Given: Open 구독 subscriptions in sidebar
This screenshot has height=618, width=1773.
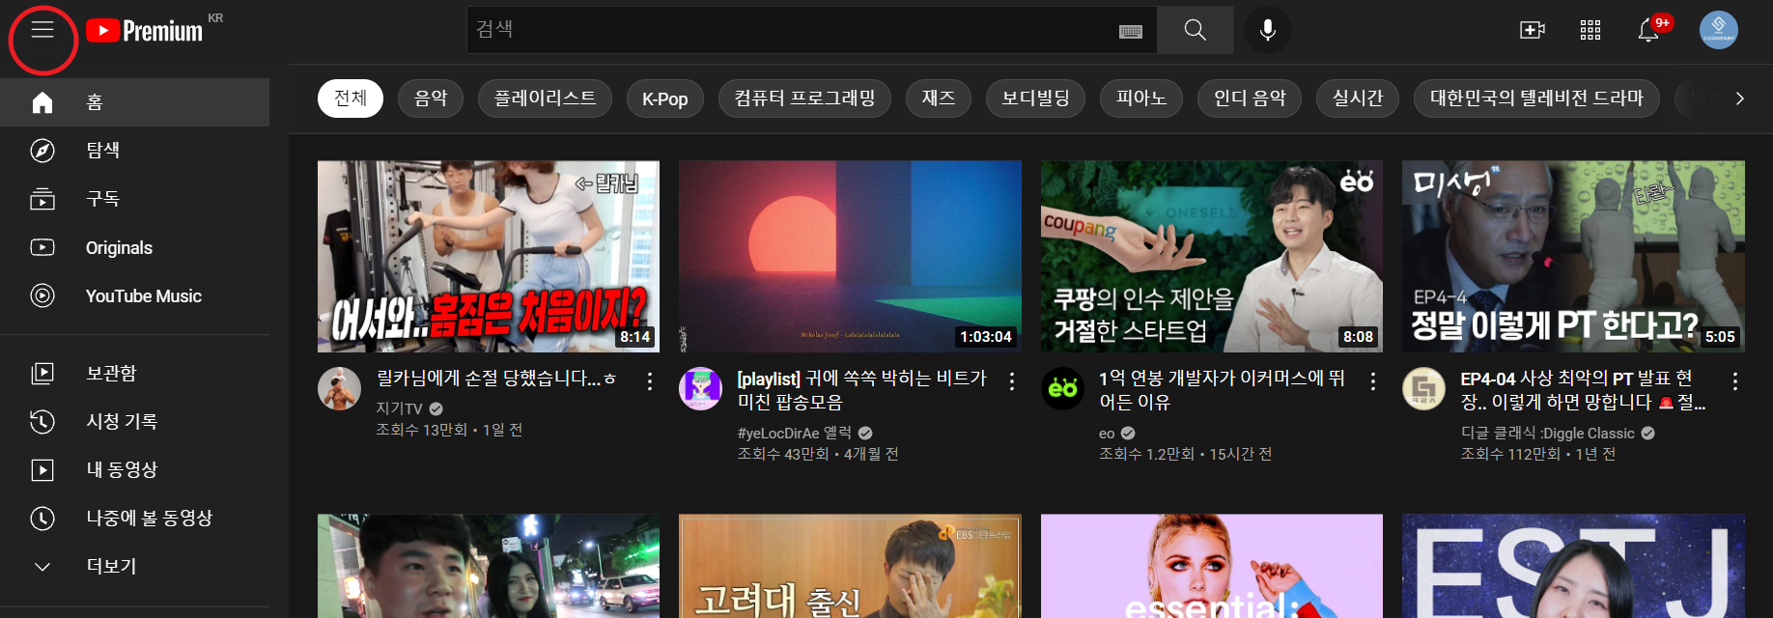Looking at the screenshot, I should click(135, 199).
